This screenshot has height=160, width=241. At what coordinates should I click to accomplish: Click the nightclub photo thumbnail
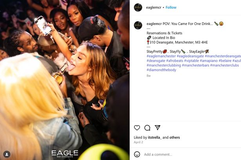click(x=65, y=80)
